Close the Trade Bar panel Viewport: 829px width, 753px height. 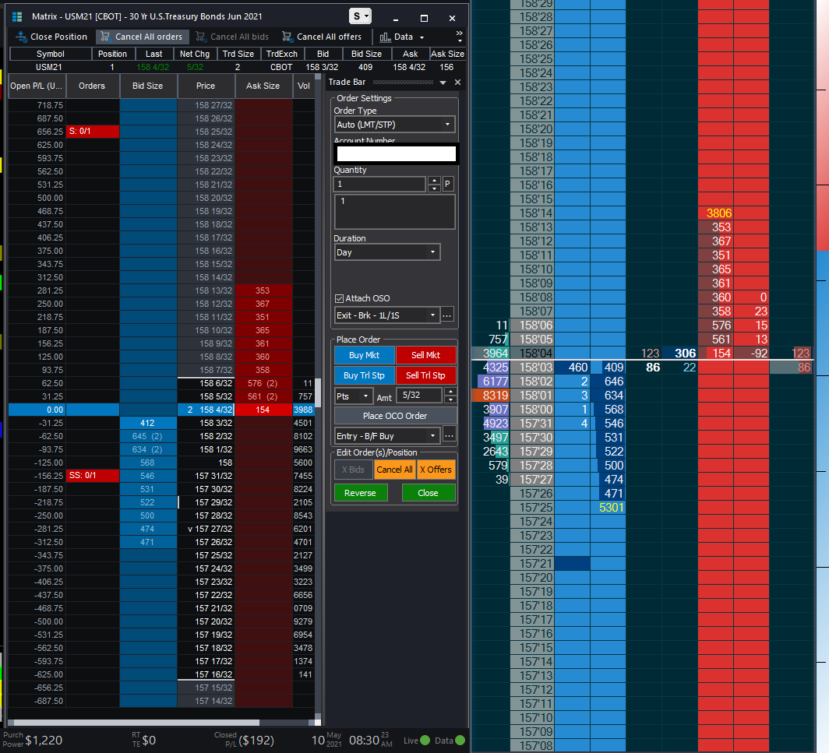coord(458,82)
